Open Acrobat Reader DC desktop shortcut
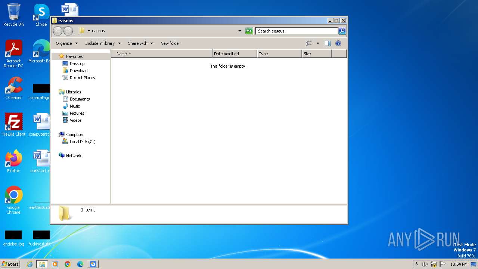This screenshot has height=269, width=478. (13, 54)
